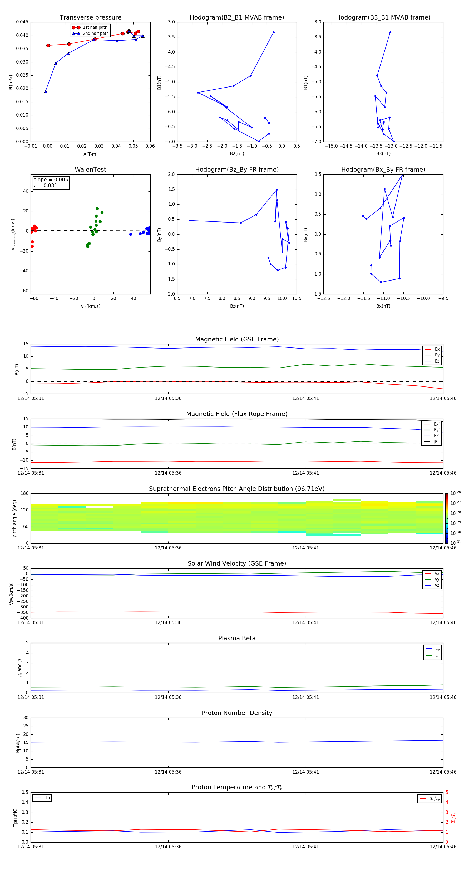This screenshot has height=870, width=474.
Task: Click the 'B2(nT)' x-axis label
Action: [237, 154]
